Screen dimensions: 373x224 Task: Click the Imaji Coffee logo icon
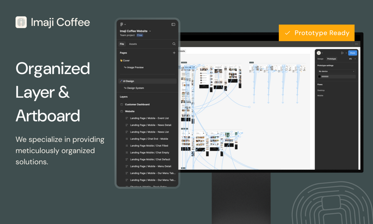click(x=21, y=22)
